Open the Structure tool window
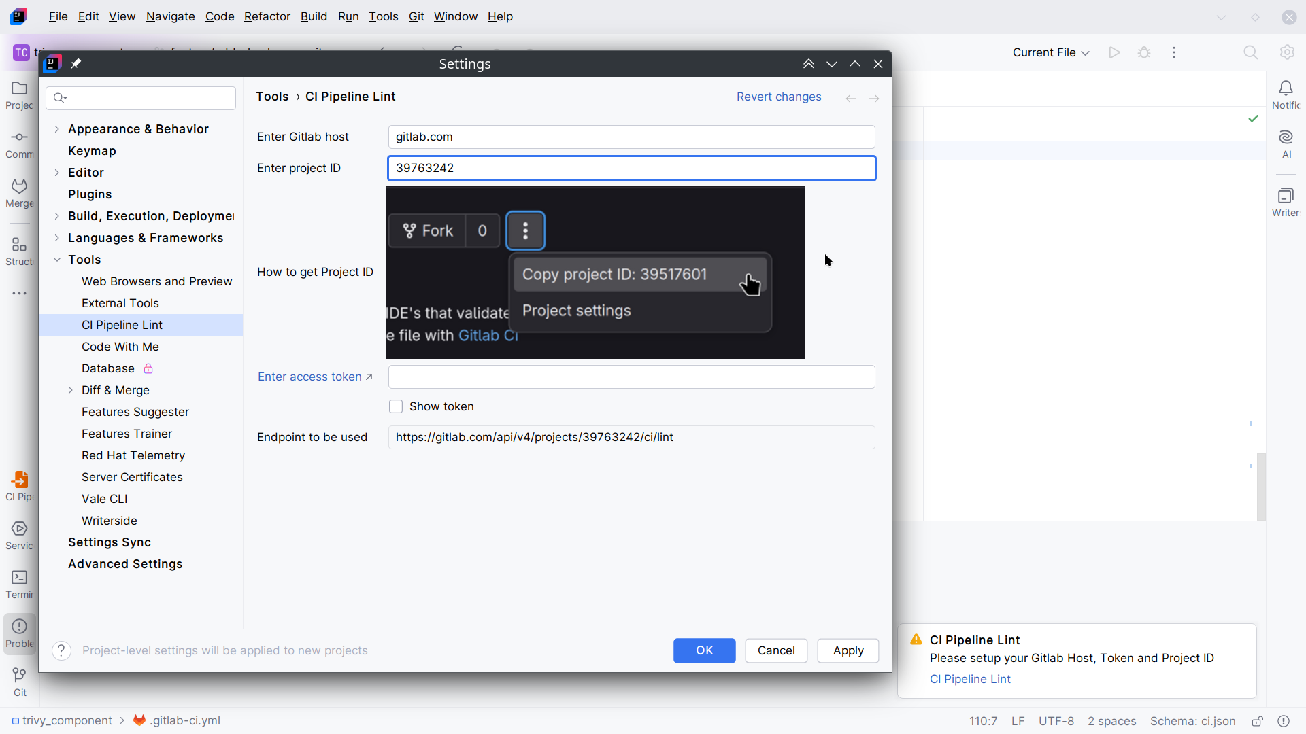Viewport: 1306px width, 734px height. pos(19,251)
